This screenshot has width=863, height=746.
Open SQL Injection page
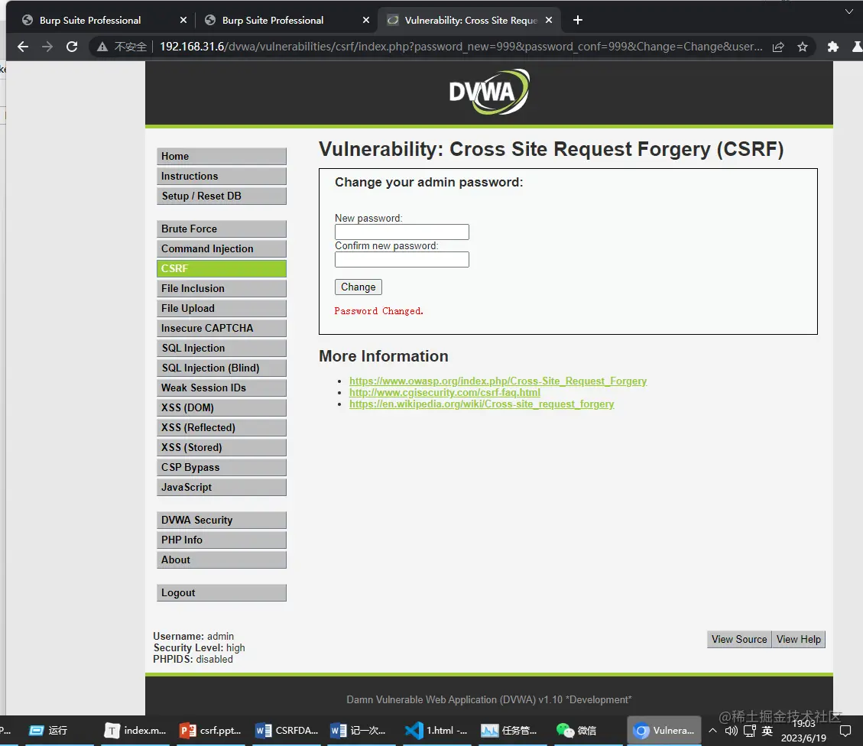tap(221, 349)
